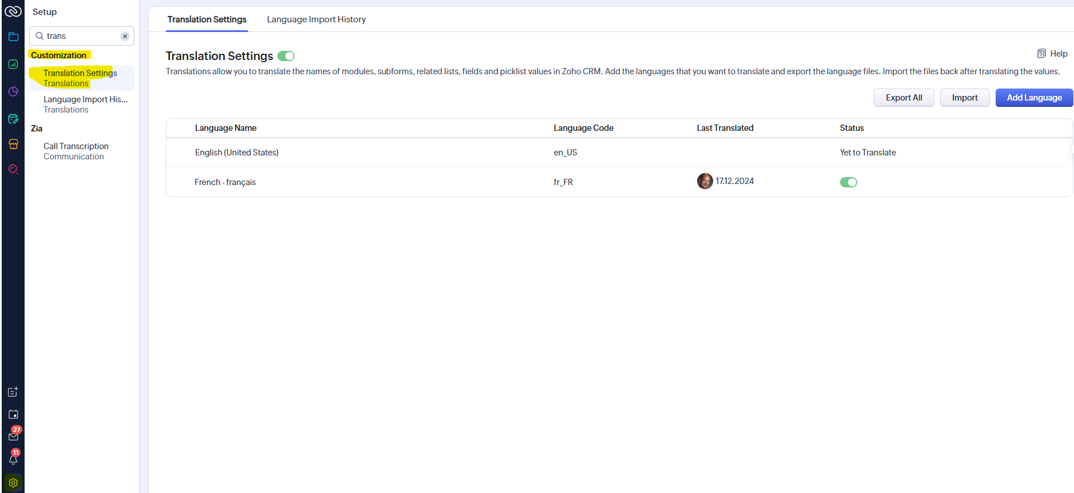This screenshot has width=1074, height=493.
Task: Click the yellow Setup gear icon
Action: [13, 483]
